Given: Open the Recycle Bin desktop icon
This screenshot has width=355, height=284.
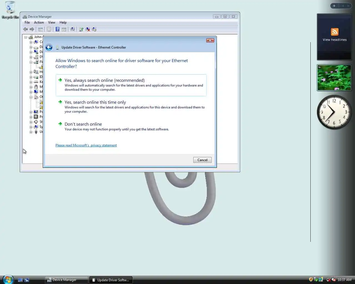Looking at the screenshot, I should pos(10,10).
